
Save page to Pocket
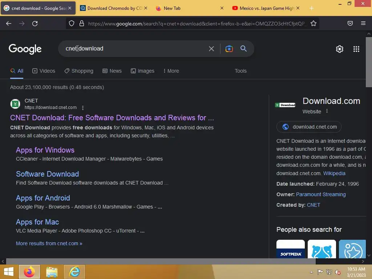[x=350, y=23]
